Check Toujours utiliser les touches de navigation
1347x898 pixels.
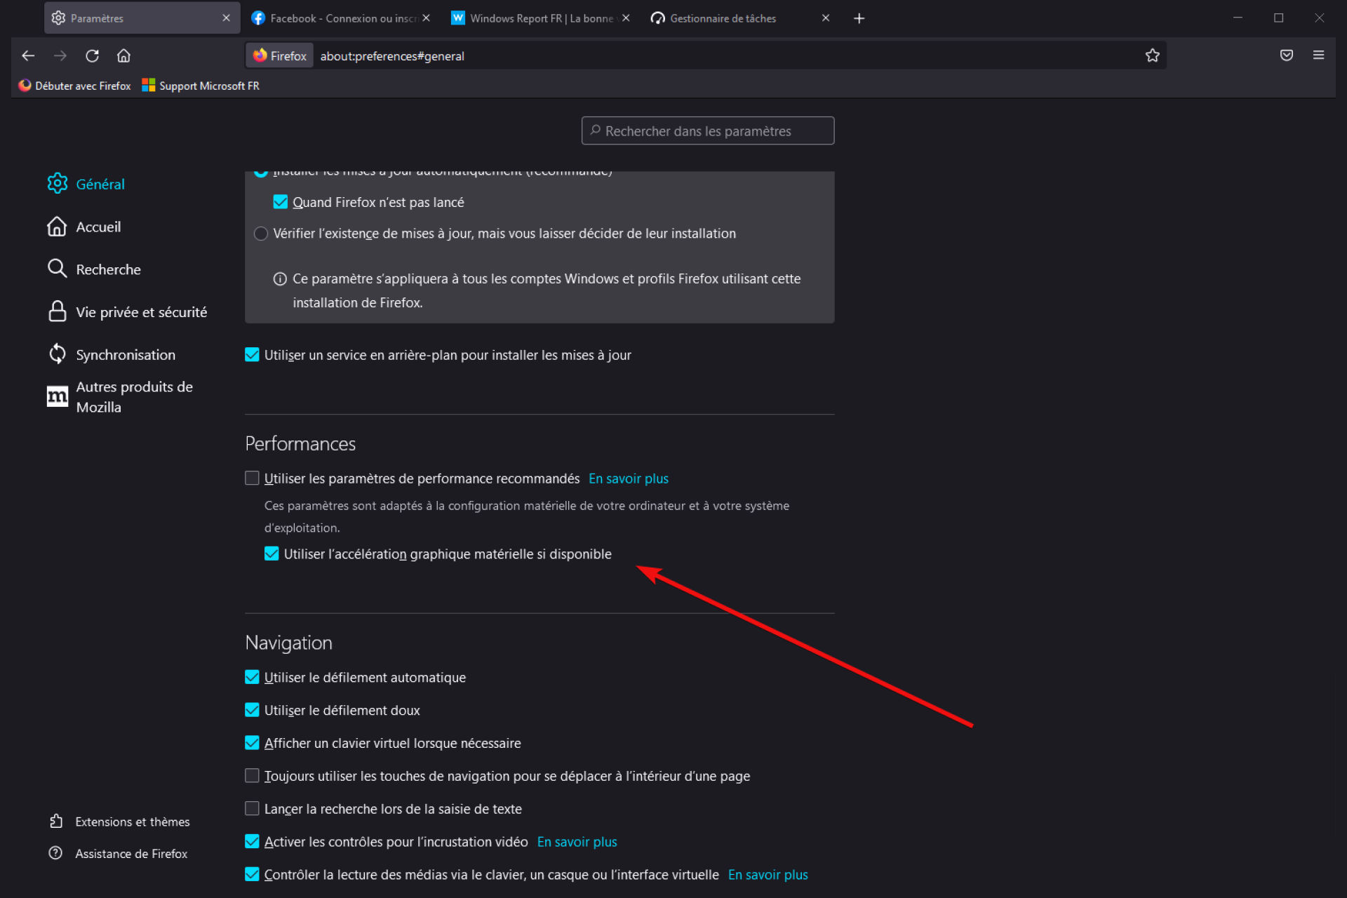click(x=252, y=776)
